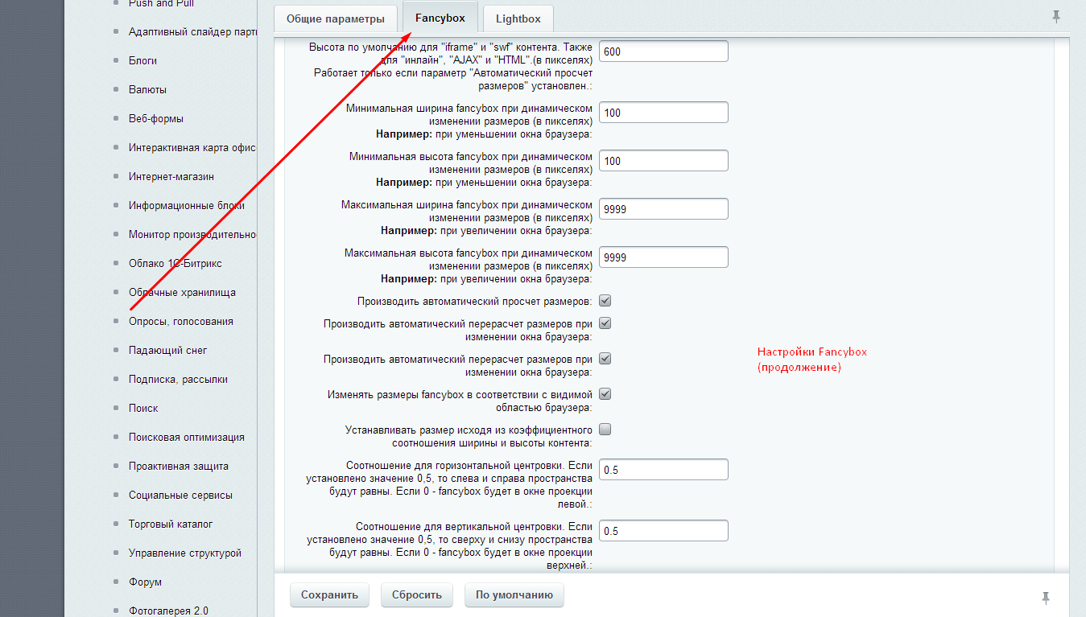Viewport: 1086px width, 617px height.
Task: Pin the tab bar with top pin icon
Action: pos(1056,16)
